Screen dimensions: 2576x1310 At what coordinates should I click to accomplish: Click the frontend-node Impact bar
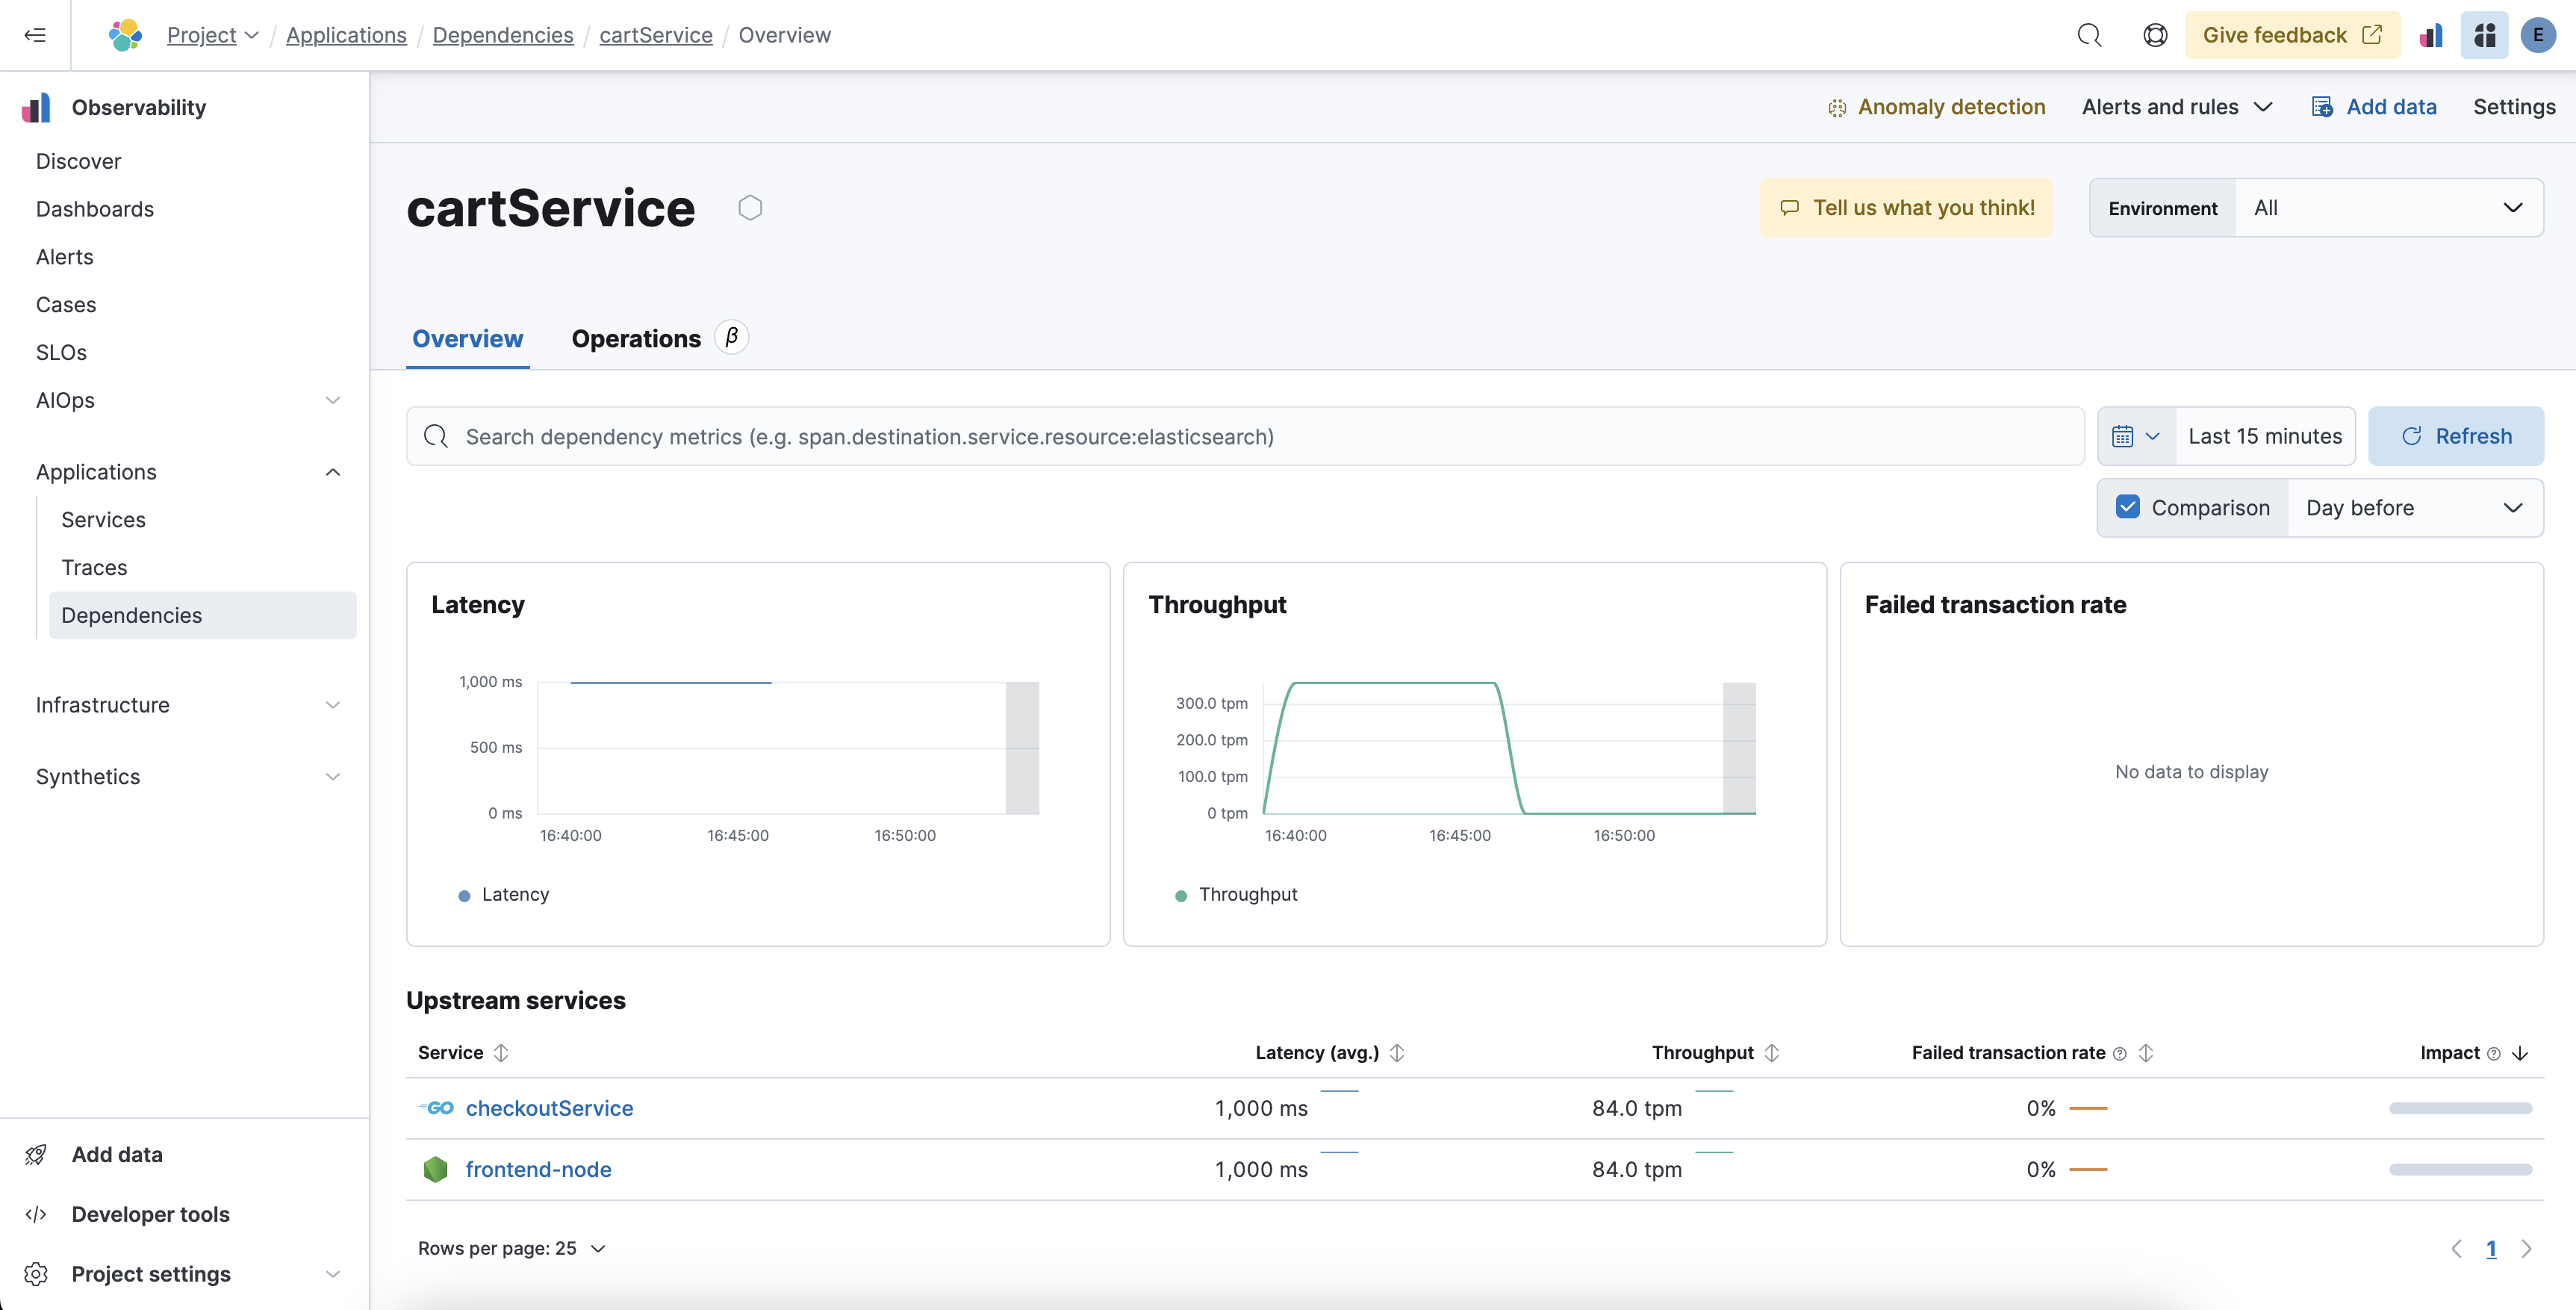point(2460,1169)
